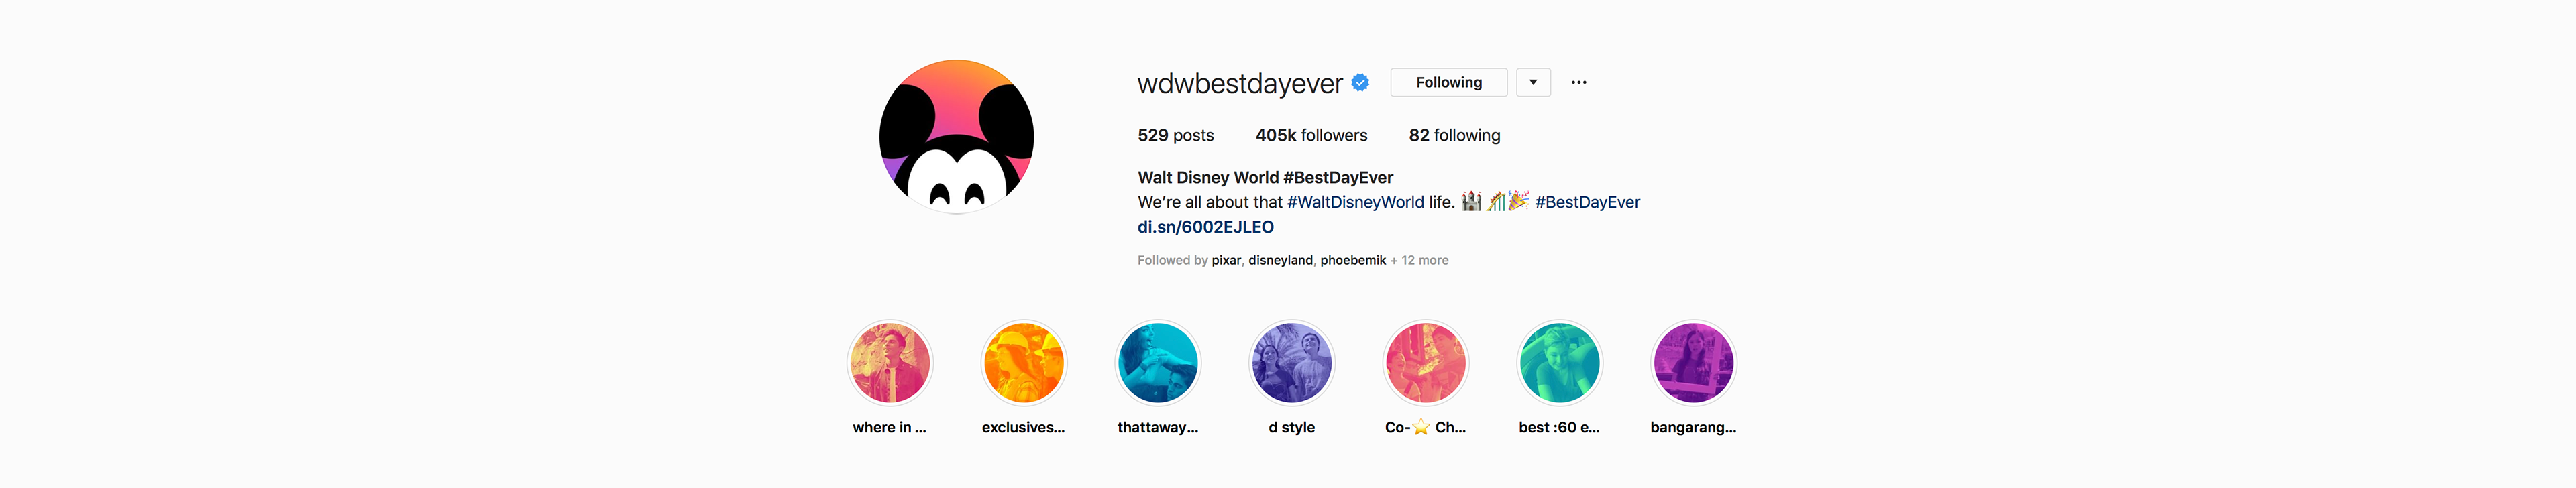This screenshot has width=2576, height=488.
Task: Open the 'Co-⭐ Ch...' highlight
Action: [x=1425, y=363]
